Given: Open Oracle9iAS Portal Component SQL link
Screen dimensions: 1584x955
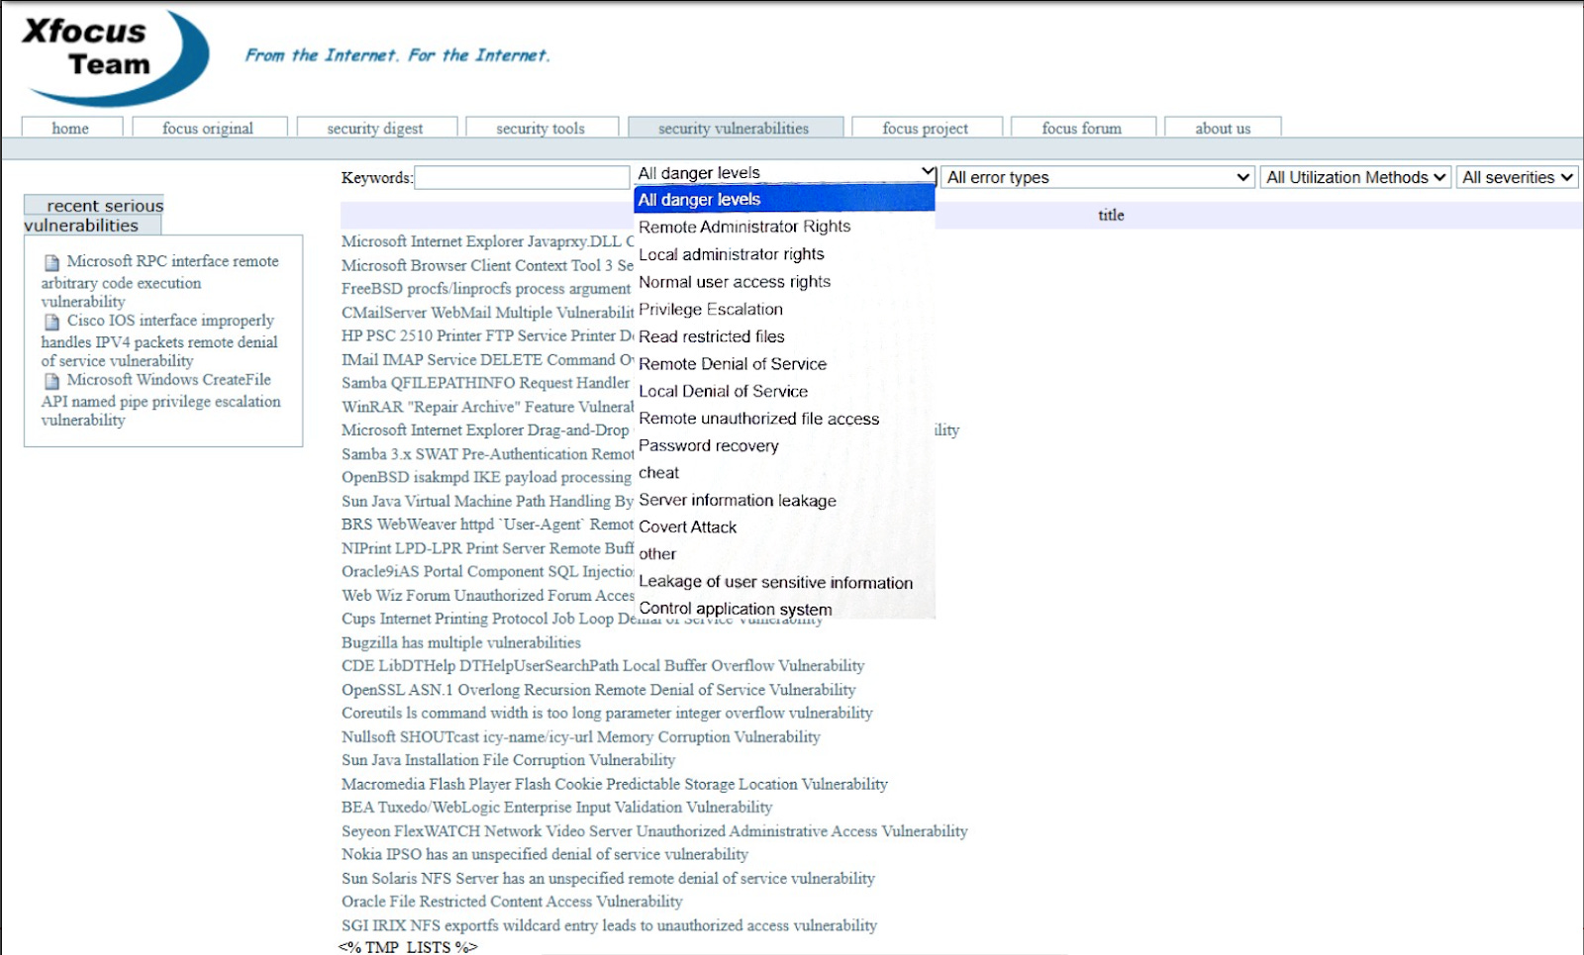Looking at the screenshot, I should tap(488, 571).
